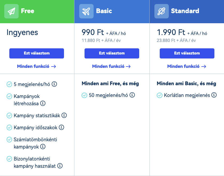Click info icon next to Számlatömbönkénti kampányok
Screen dimensions: 224x176
click(x=43, y=147)
